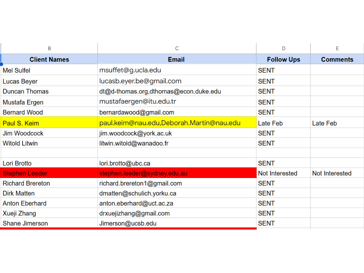
Task: Select the Lucas Beyer name cell
Action: [x=49, y=80]
